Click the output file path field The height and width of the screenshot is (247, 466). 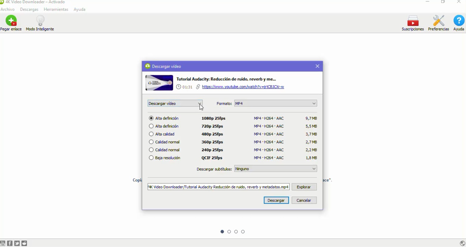pyautogui.click(x=218, y=187)
